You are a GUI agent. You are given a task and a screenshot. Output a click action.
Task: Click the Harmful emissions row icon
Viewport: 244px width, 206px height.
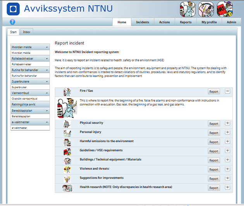tap(67, 143)
